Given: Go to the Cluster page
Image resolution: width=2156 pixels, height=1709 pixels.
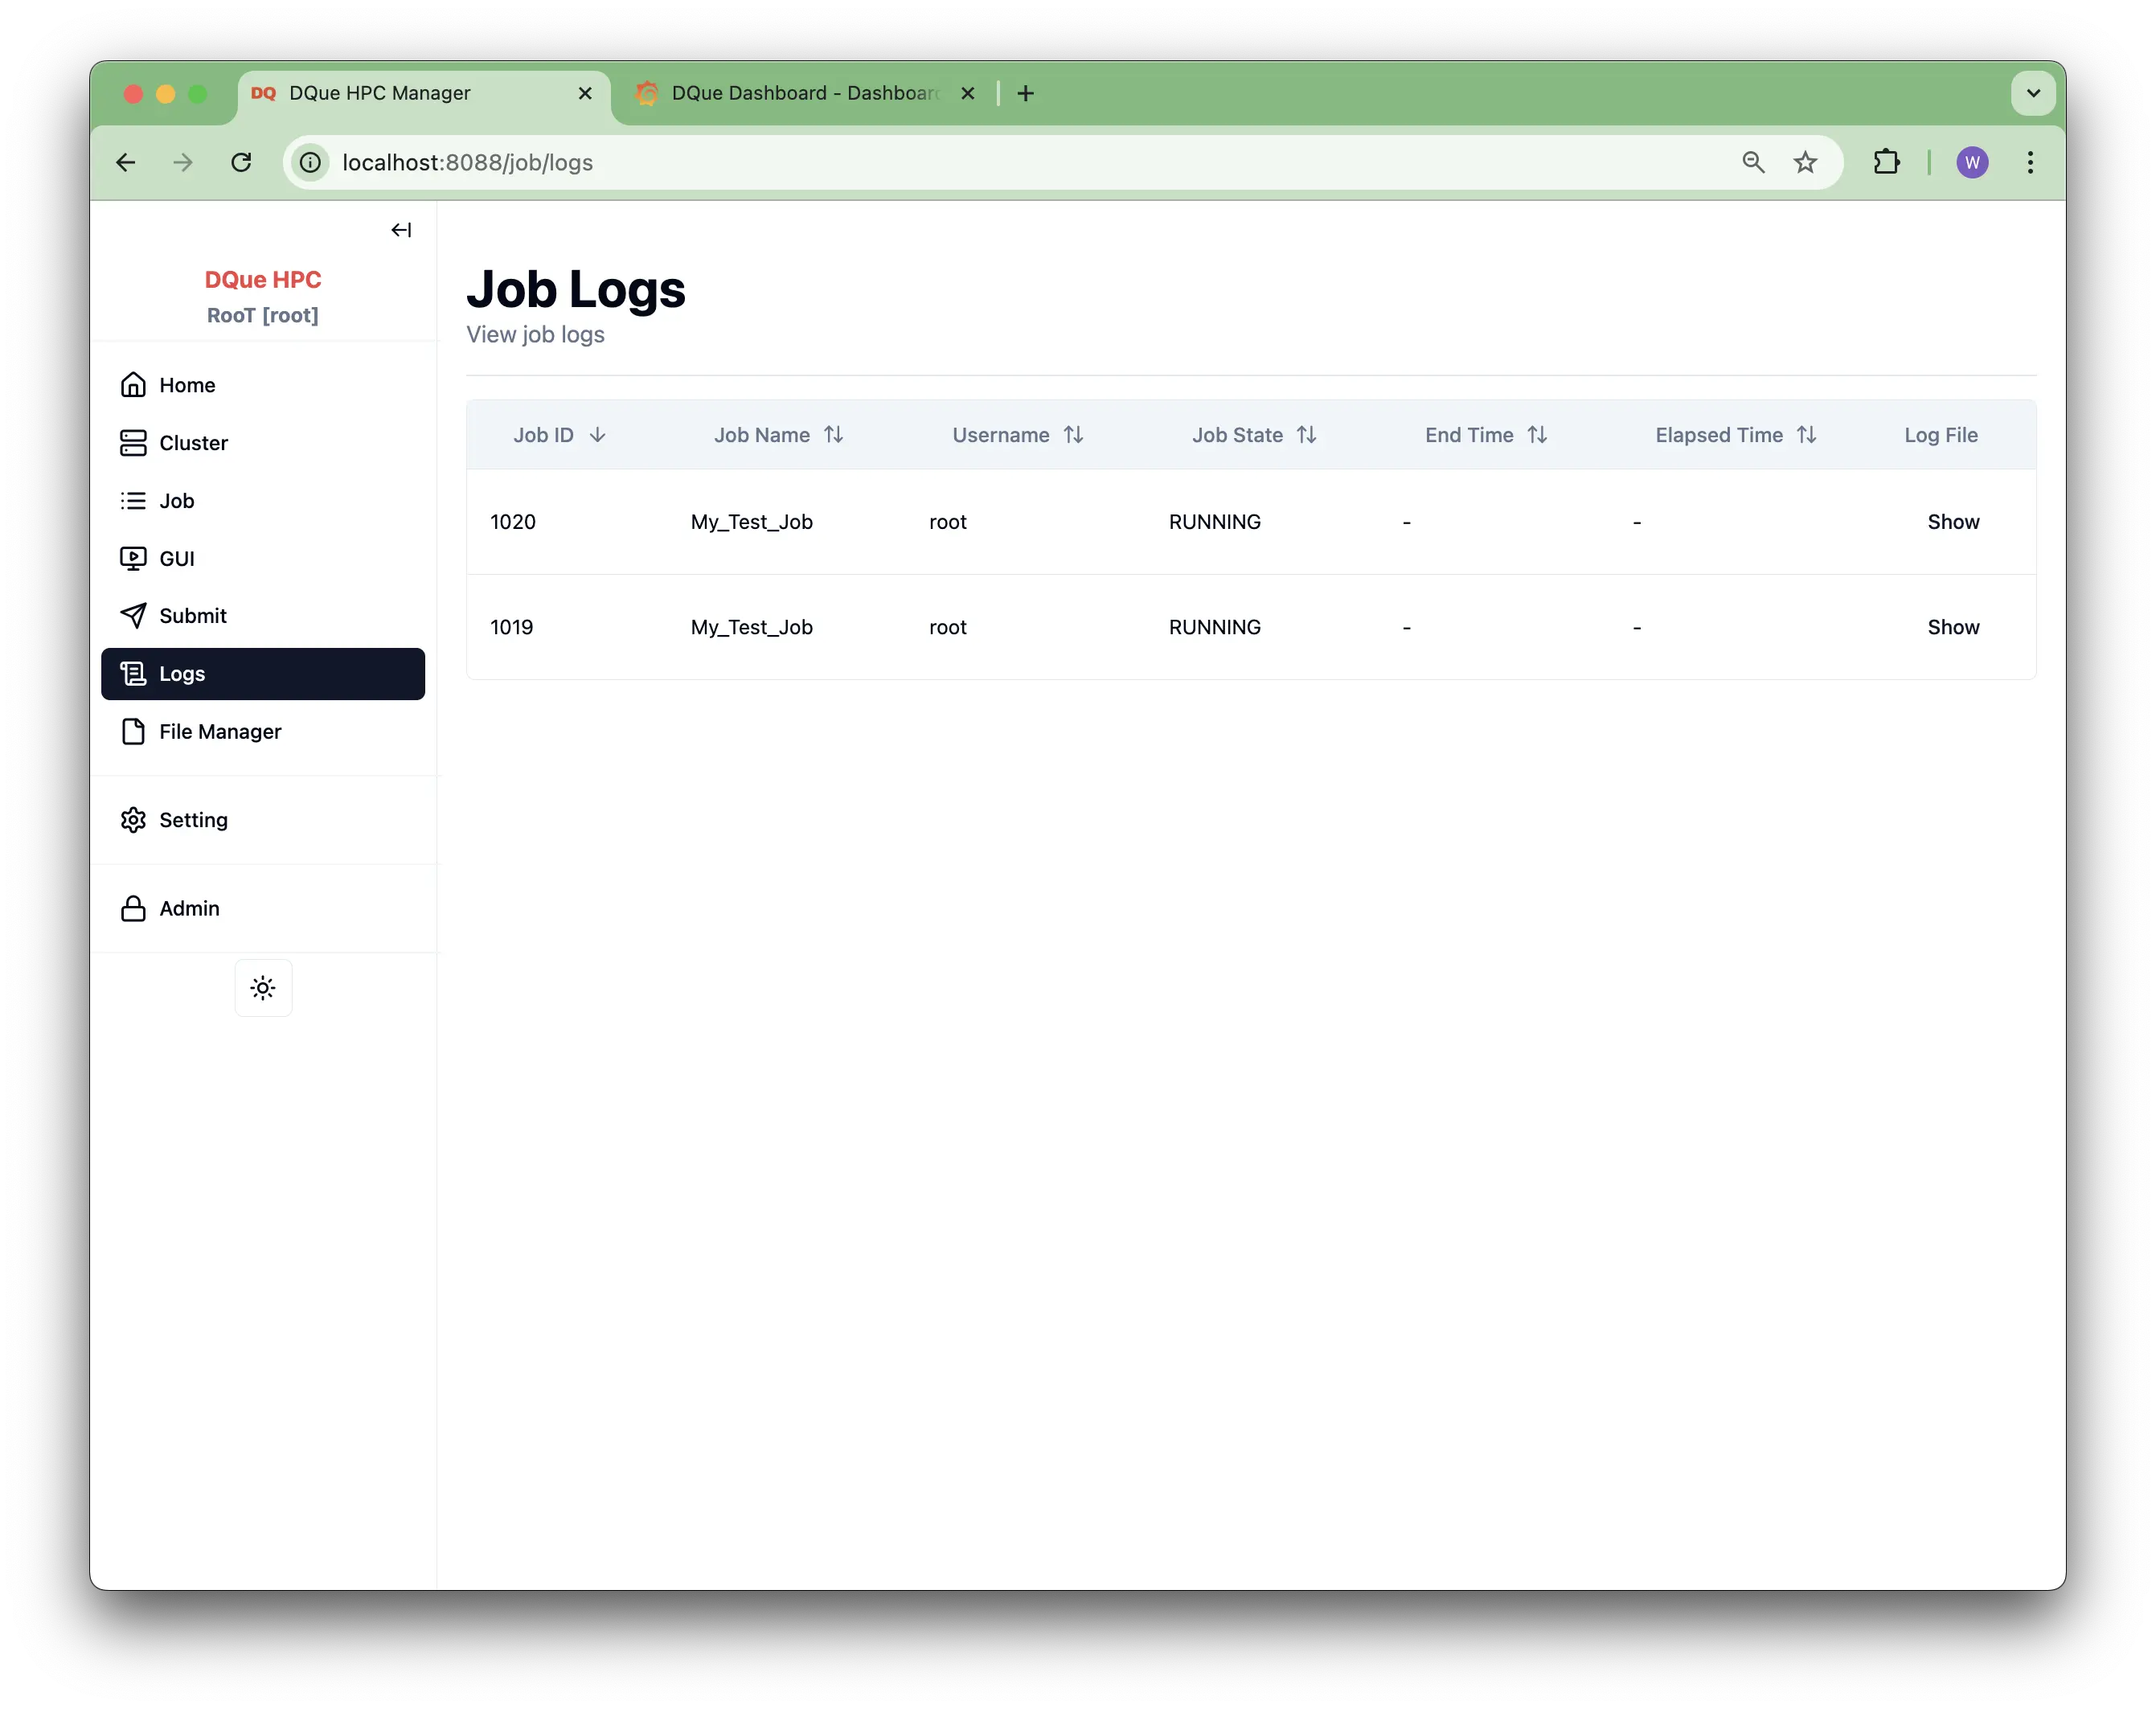Looking at the screenshot, I should point(193,443).
